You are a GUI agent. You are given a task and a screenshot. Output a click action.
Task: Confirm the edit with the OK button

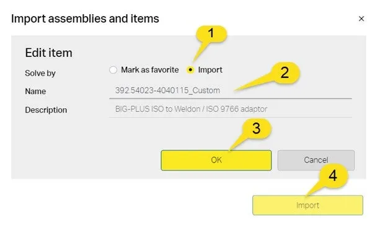click(216, 160)
